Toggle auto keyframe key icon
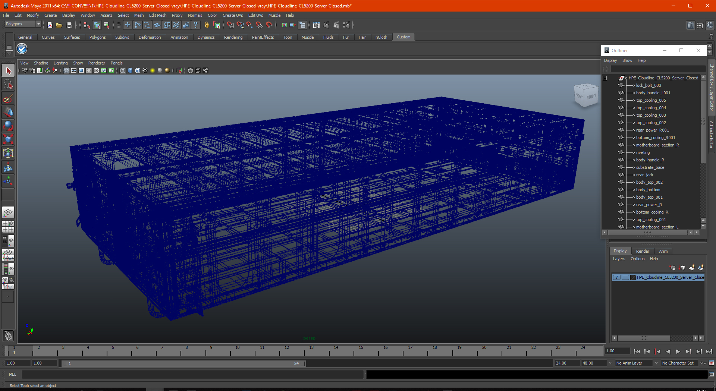Image resolution: width=716 pixels, height=391 pixels. point(703,363)
